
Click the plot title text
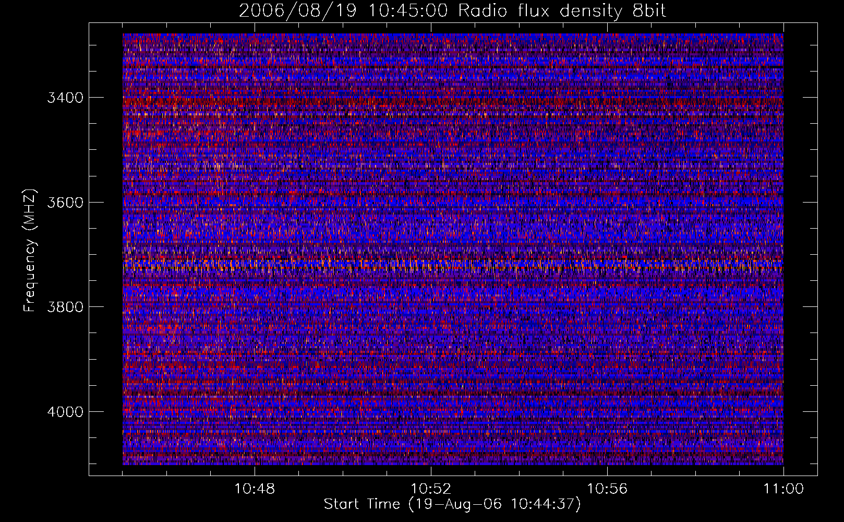(452, 11)
